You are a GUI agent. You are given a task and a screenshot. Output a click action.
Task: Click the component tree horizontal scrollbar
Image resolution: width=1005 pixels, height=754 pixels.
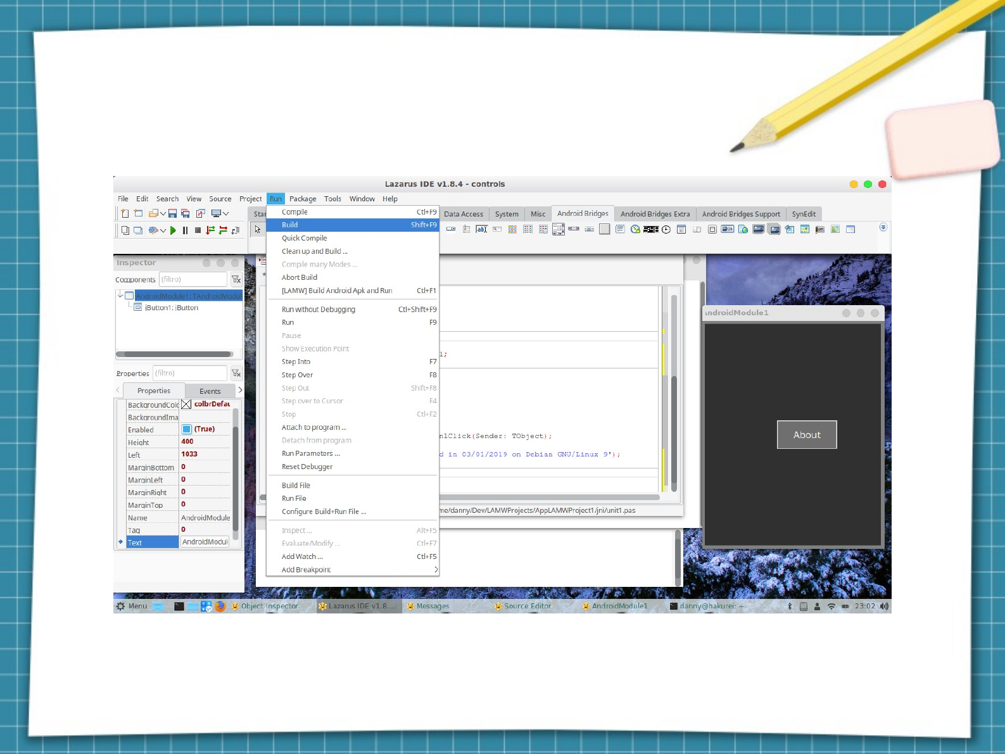coord(175,355)
